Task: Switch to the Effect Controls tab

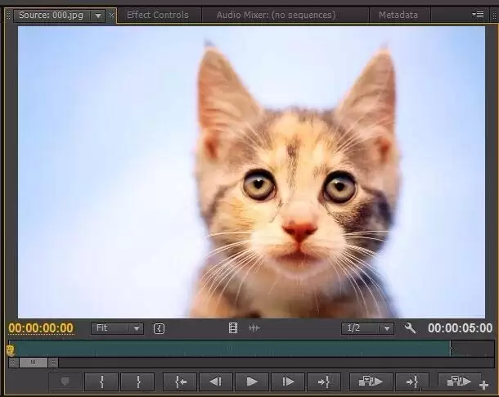Action: point(157,15)
